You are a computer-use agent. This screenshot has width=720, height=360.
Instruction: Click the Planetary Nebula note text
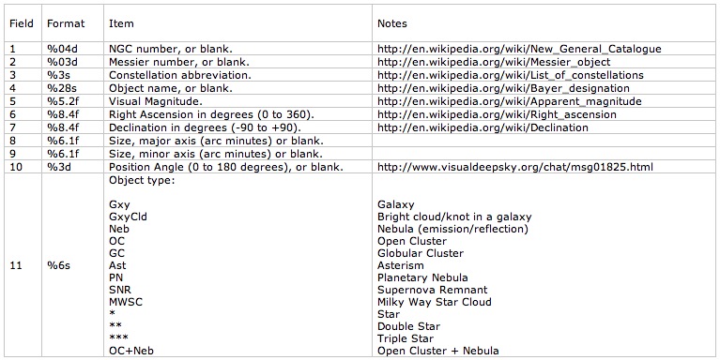422,277
